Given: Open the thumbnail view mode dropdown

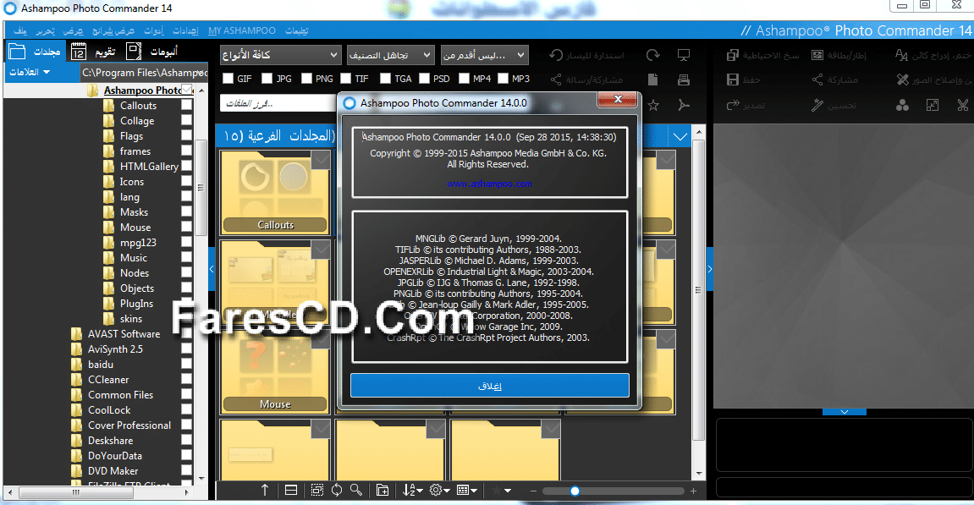Looking at the screenshot, I should click(x=466, y=490).
